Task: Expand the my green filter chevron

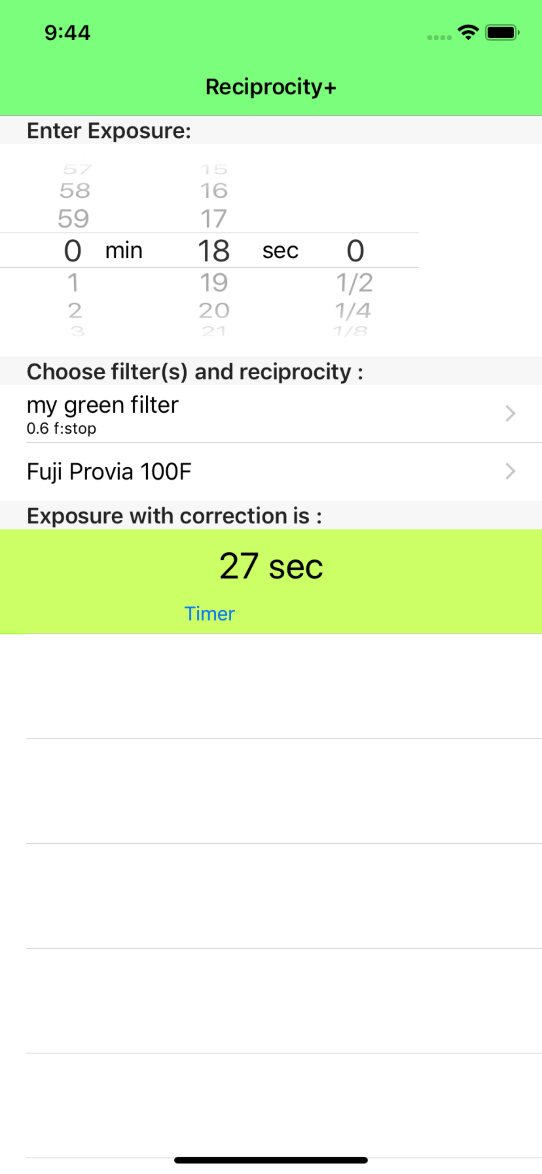Action: 510,413
